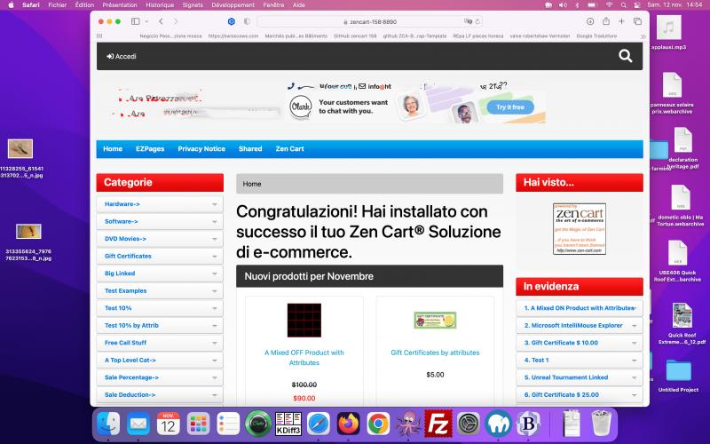Screen dimensions: 710x444
Task: Open the Free Call Stuff category
Action: [160, 343]
